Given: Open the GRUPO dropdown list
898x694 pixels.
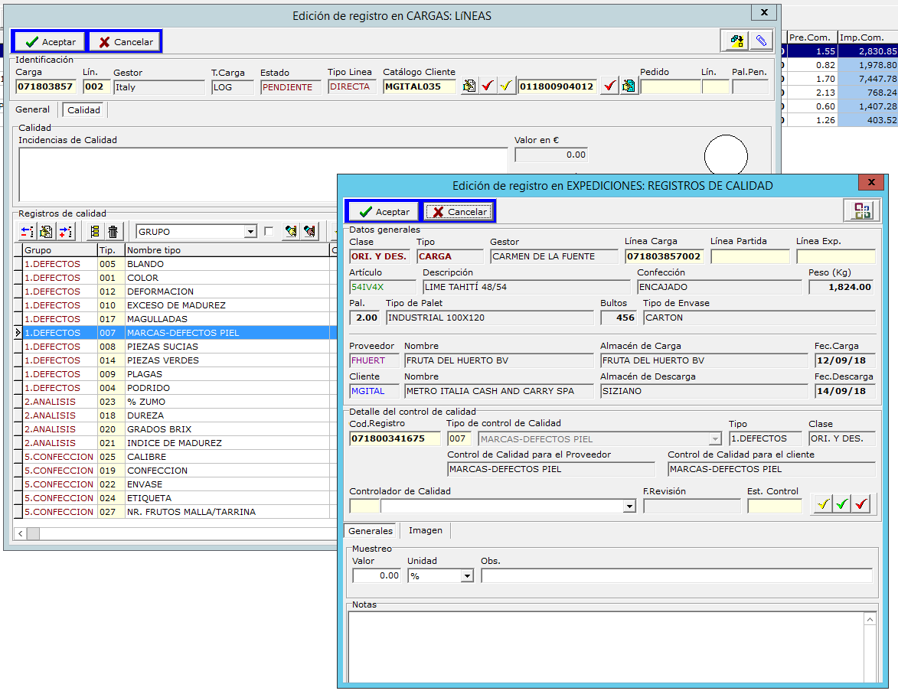Looking at the screenshot, I should click(x=250, y=232).
